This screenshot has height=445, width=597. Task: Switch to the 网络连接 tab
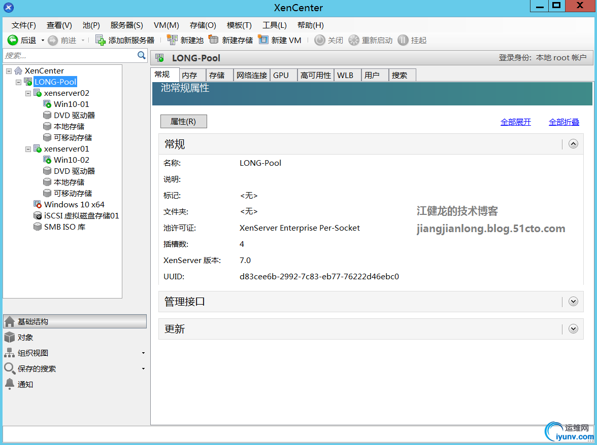pyautogui.click(x=252, y=75)
